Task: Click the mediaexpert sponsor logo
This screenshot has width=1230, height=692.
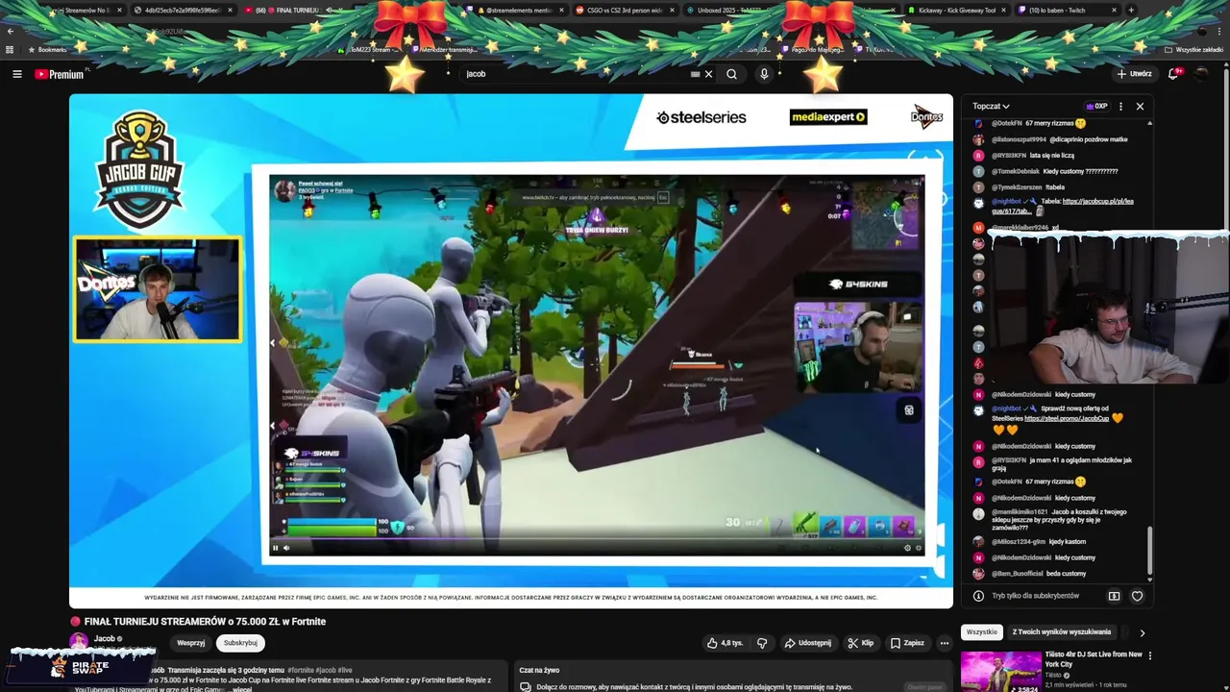Action: coord(828,117)
